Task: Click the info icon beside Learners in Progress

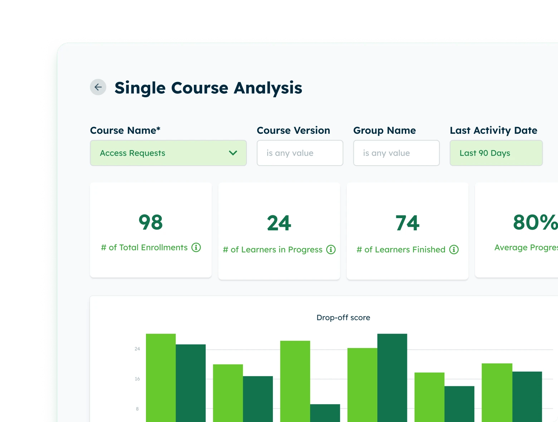Action: coord(331,250)
